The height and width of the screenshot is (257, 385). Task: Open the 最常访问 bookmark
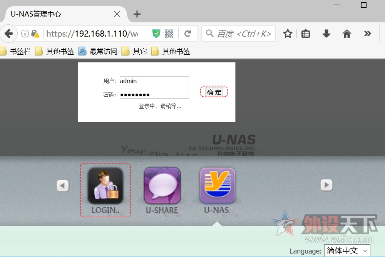pyautogui.click(x=98, y=51)
